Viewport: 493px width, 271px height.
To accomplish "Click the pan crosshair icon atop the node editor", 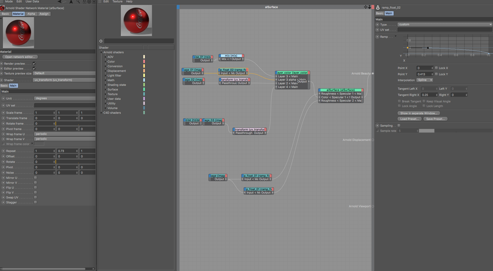I will (x=365, y=7).
